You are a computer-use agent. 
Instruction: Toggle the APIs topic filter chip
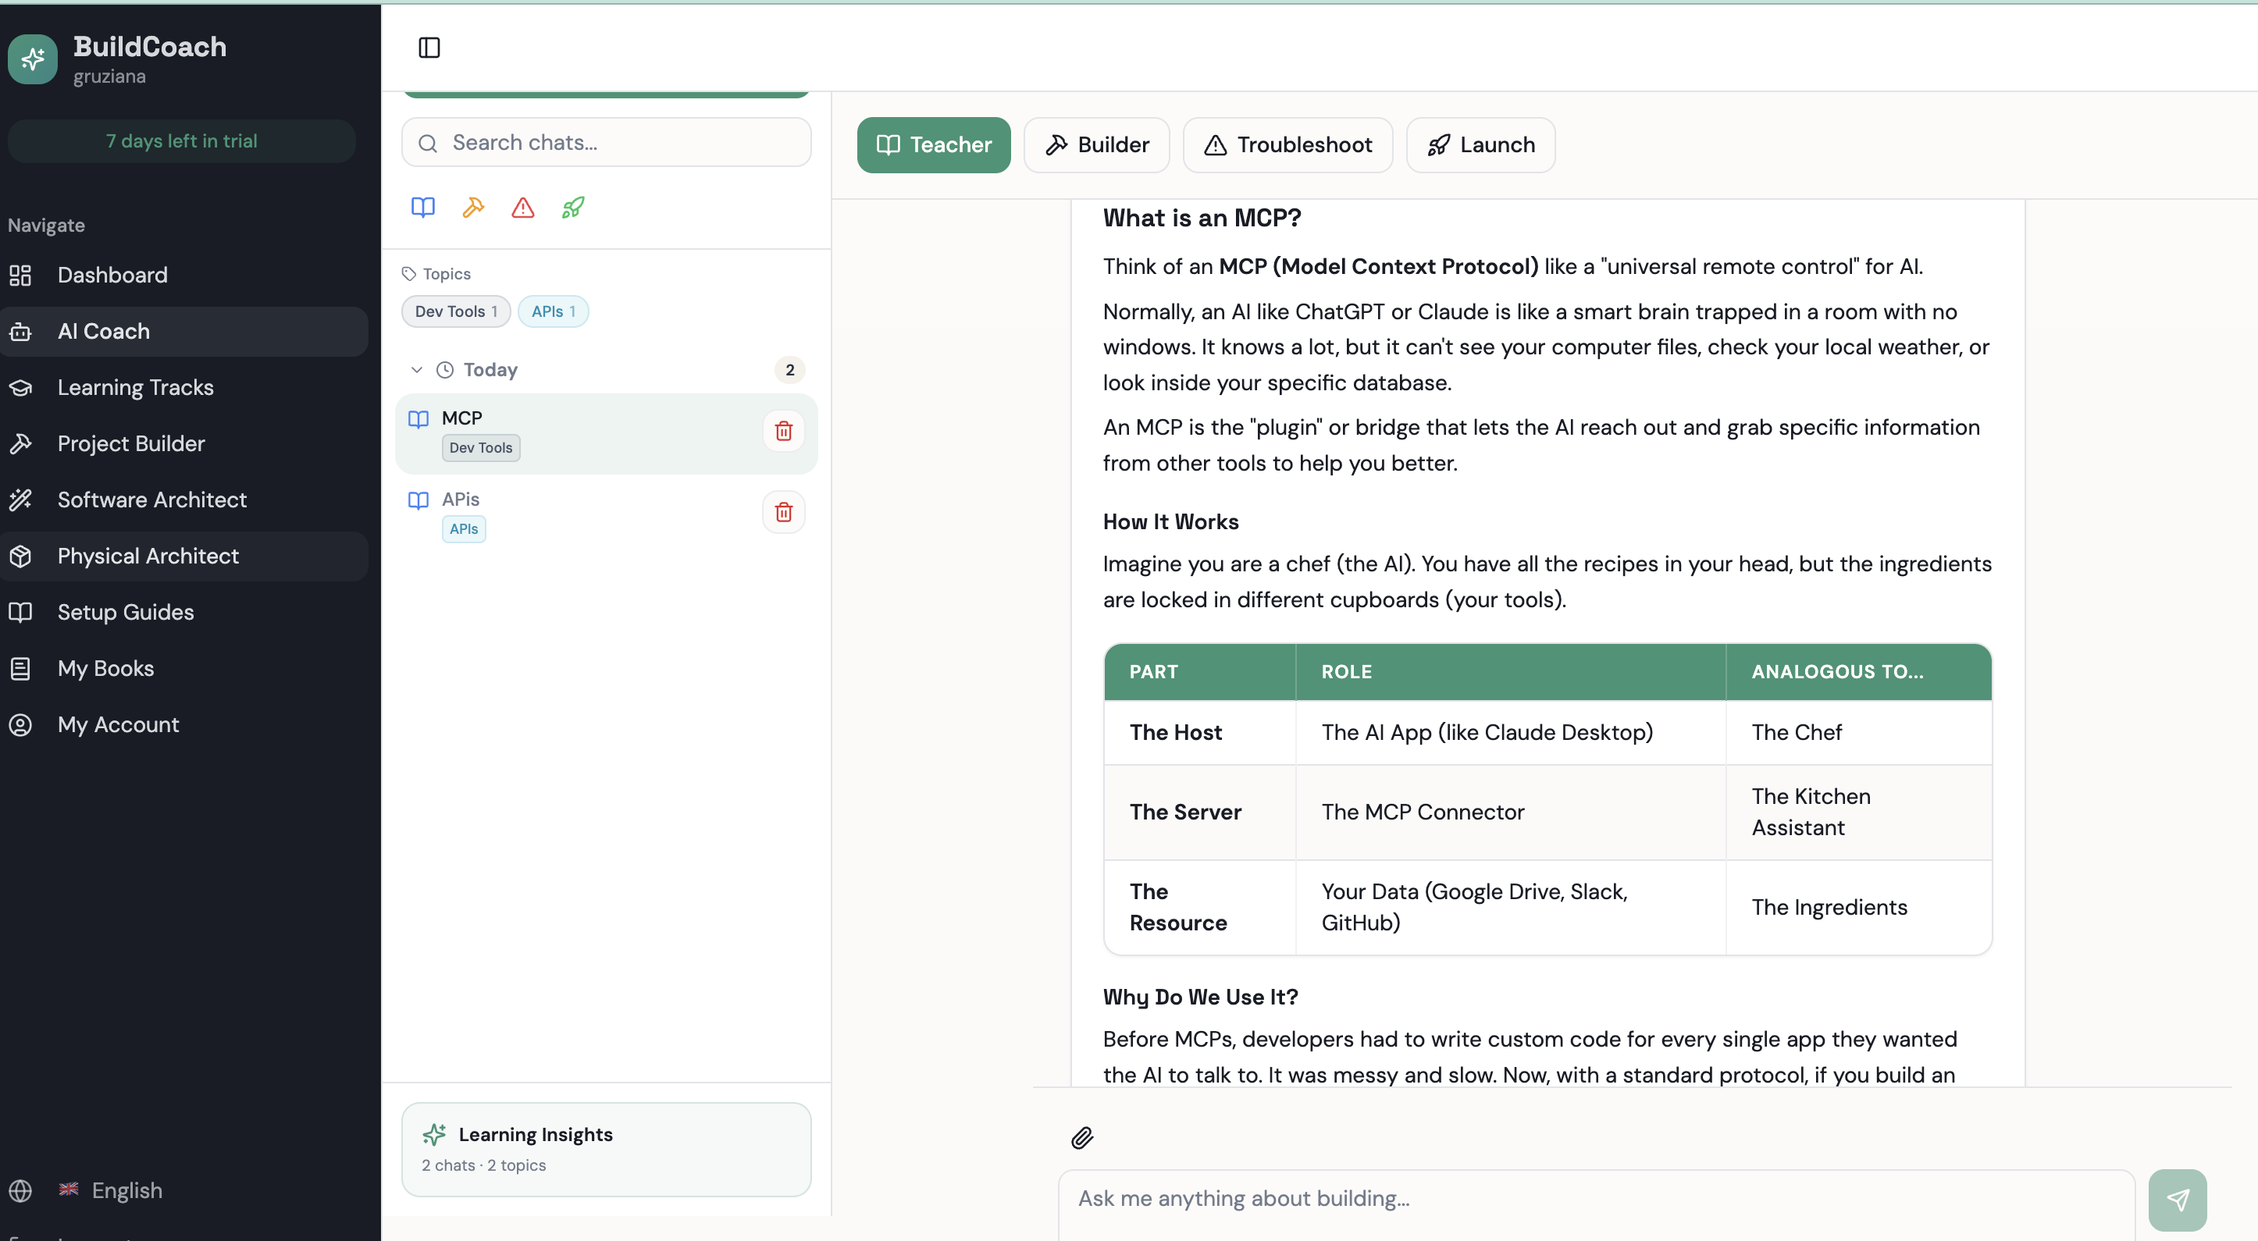click(552, 311)
